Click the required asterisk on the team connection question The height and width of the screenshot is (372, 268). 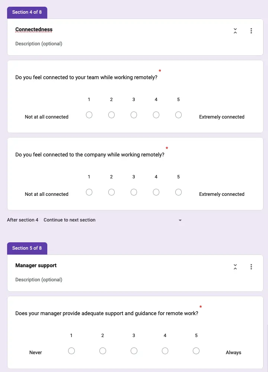coord(159,71)
